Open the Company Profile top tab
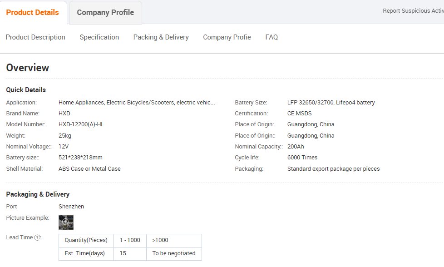 [x=105, y=13]
